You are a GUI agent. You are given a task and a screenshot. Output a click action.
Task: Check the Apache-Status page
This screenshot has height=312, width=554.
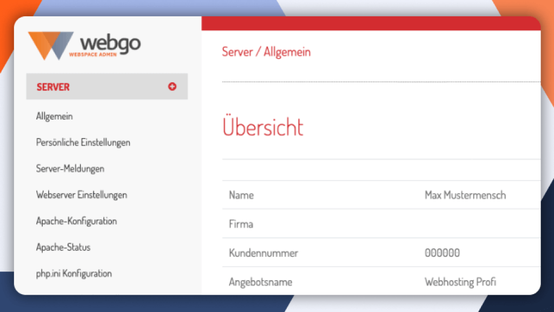click(63, 247)
